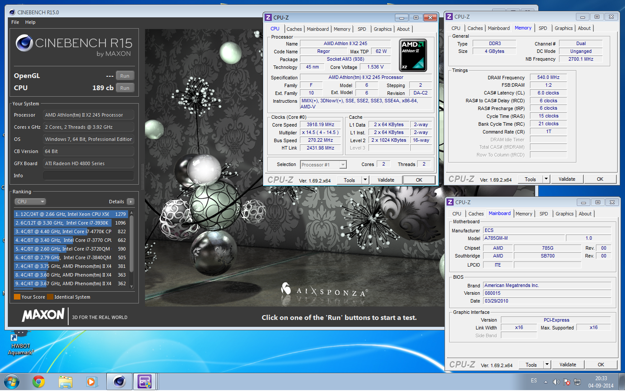Open CPU tab in CPU-Z Mainboard window
This screenshot has height=391, width=625.
pos(457,214)
